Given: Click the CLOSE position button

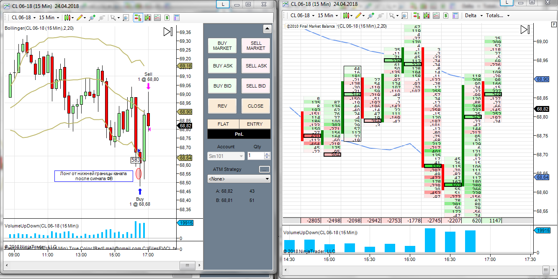Looking at the screenshot, I should [x=256, y=106].
